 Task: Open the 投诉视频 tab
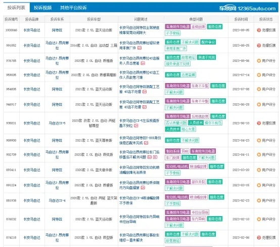click(x=42, y=8)
